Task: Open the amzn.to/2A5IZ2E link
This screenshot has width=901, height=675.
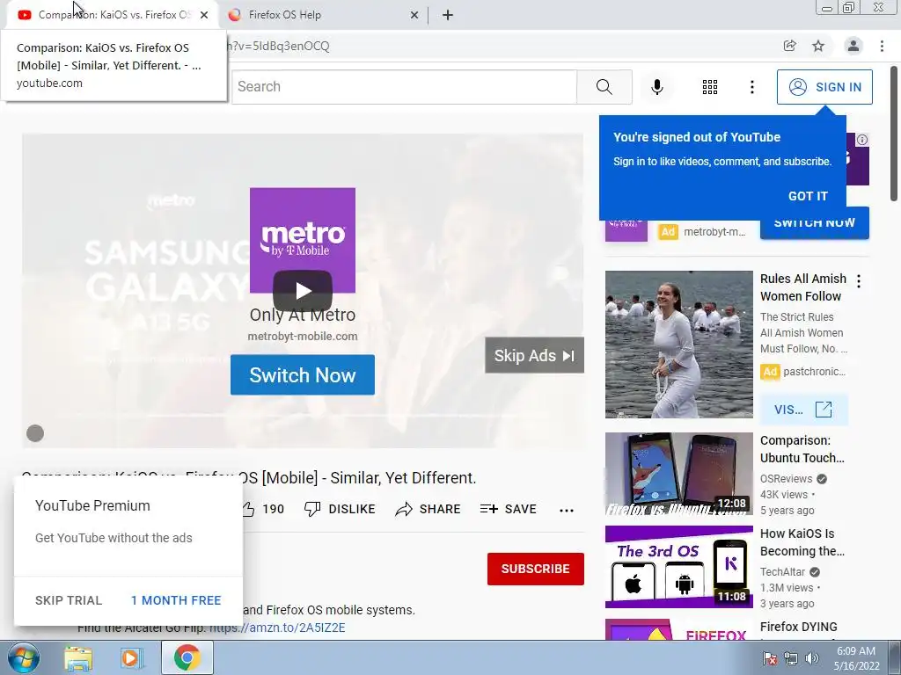Action: point(277,628)
